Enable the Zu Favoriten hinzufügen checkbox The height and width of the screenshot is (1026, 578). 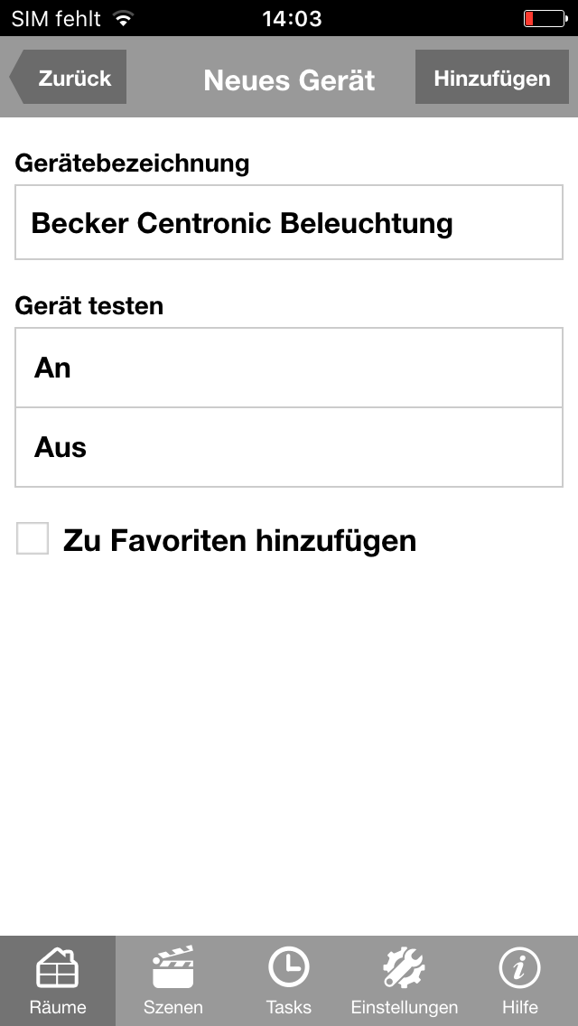click(33, 539)
